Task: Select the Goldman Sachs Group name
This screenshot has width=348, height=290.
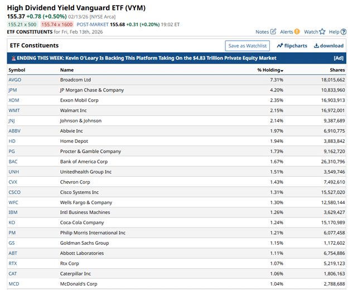Action: coord(85,243)
